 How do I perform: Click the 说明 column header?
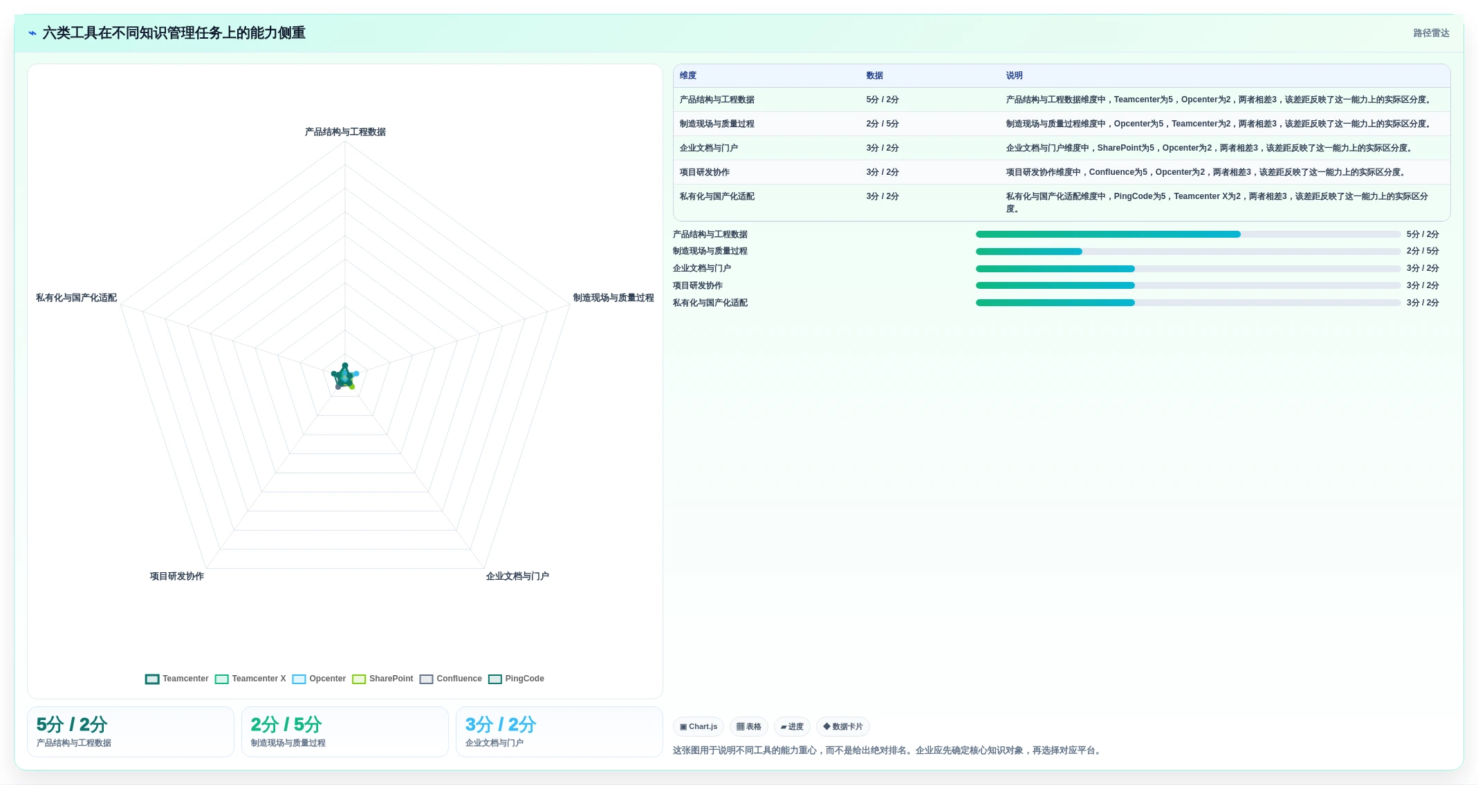click(1015, 76)
